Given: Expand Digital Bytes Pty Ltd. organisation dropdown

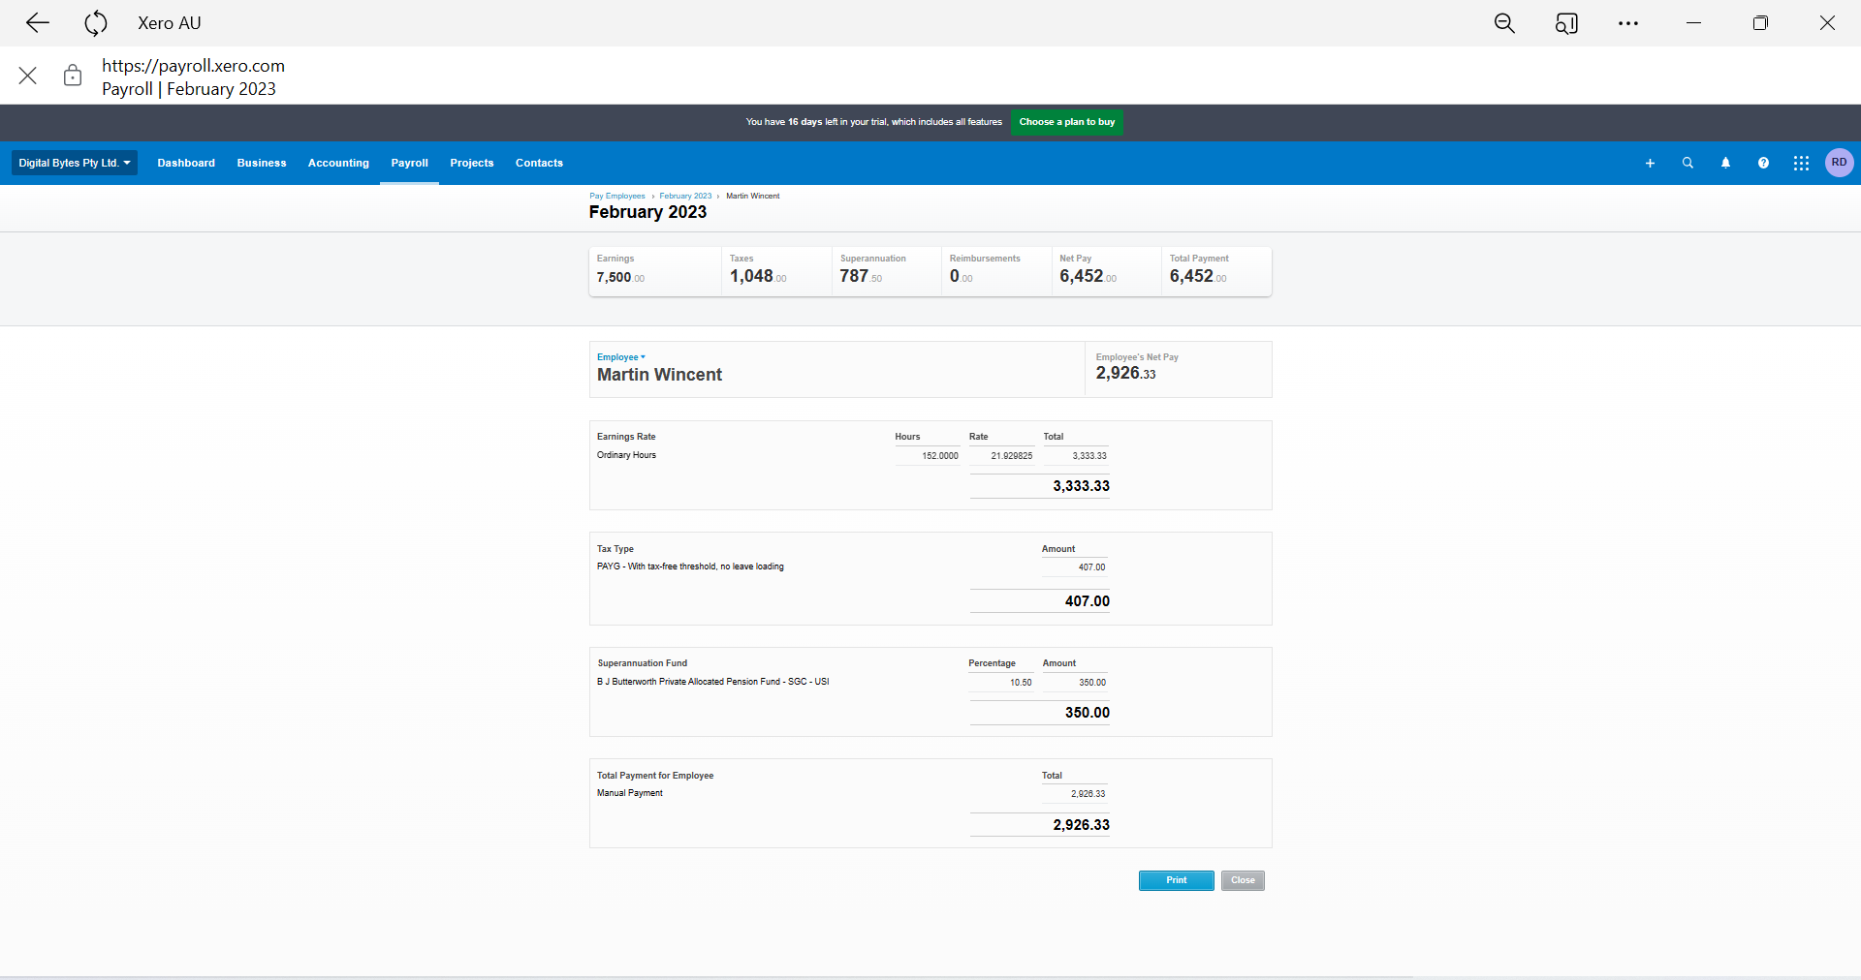Looking at the screenshot, I should click(75, 163).
